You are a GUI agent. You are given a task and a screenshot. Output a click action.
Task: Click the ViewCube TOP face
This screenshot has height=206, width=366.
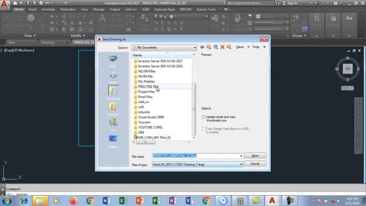click(x=348, y=69)
